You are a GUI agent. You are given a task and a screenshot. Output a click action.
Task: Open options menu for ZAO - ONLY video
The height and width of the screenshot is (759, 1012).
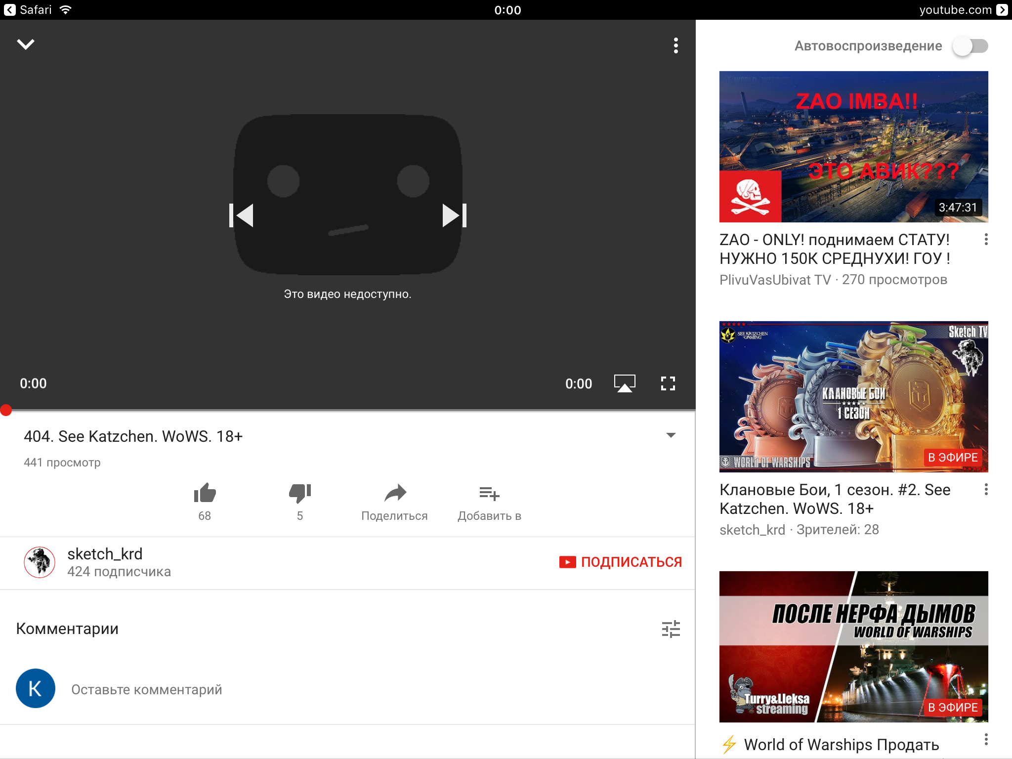pyautogui.click(x=986, y=240)
